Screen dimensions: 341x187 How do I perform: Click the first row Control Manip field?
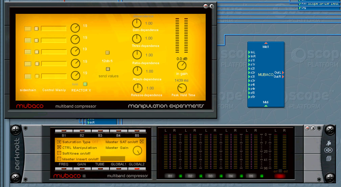pos(54,29)
